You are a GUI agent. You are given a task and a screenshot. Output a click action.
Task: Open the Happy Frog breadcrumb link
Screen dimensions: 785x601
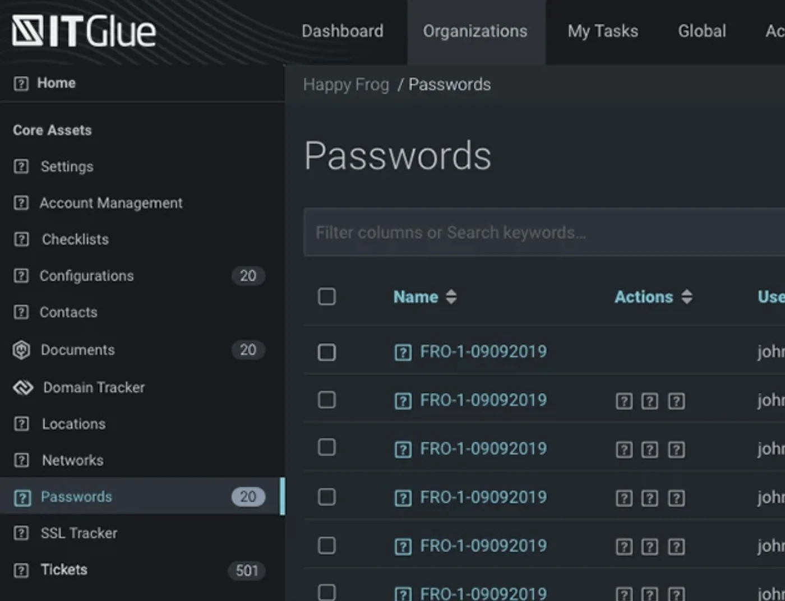click(x=346, y=85)
